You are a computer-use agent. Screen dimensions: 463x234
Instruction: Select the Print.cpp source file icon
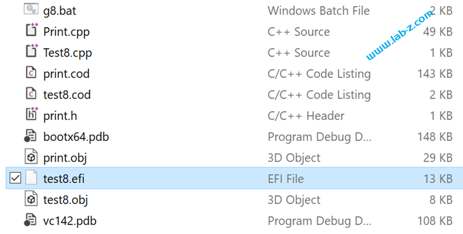point(32,30)
